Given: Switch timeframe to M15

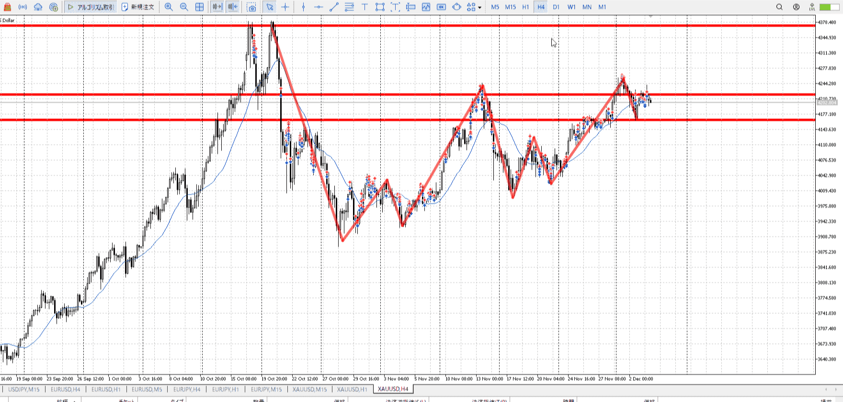Looking at the screenshot, I should (511, 7).
